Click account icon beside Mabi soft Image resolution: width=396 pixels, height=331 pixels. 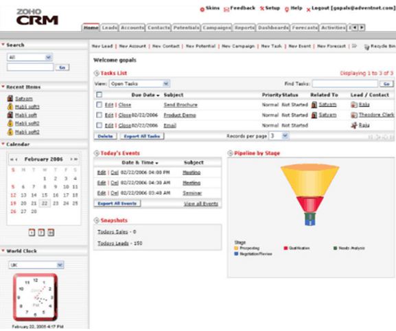point(10,115)
